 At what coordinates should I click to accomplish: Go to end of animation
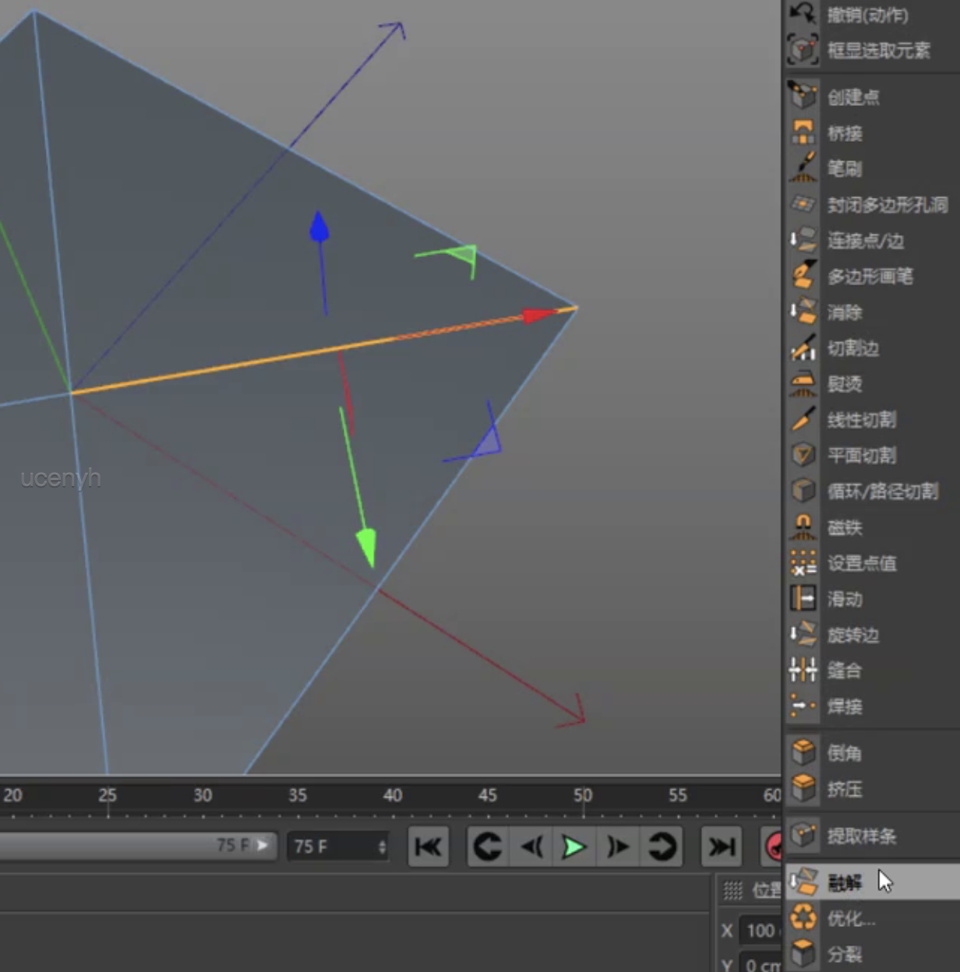721,847
